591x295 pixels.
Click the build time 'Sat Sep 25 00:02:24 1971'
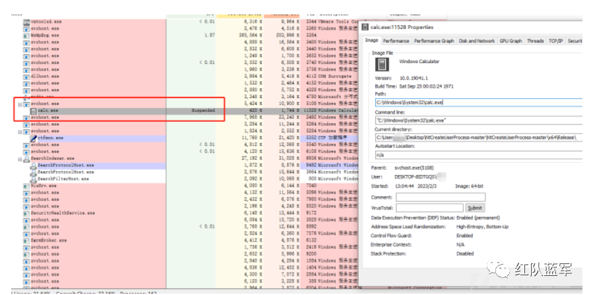[x=427, y=86]
